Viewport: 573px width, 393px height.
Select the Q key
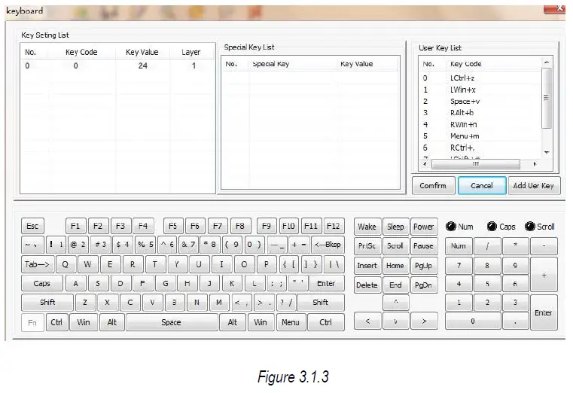pyautogui.click(x=66, y=264)
